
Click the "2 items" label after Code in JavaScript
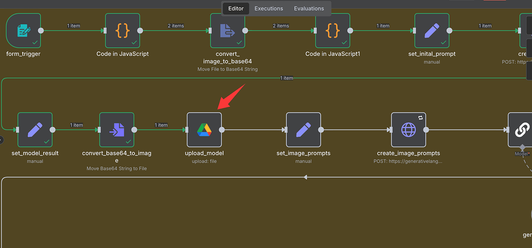(x=176, y=26)
